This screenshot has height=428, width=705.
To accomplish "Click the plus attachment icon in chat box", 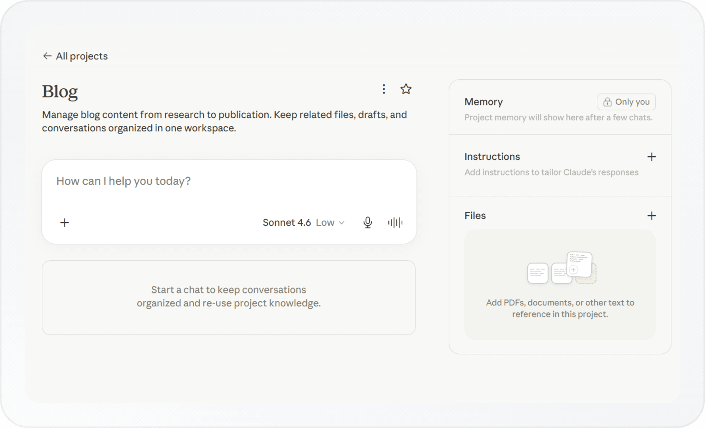I will point(64,223).
